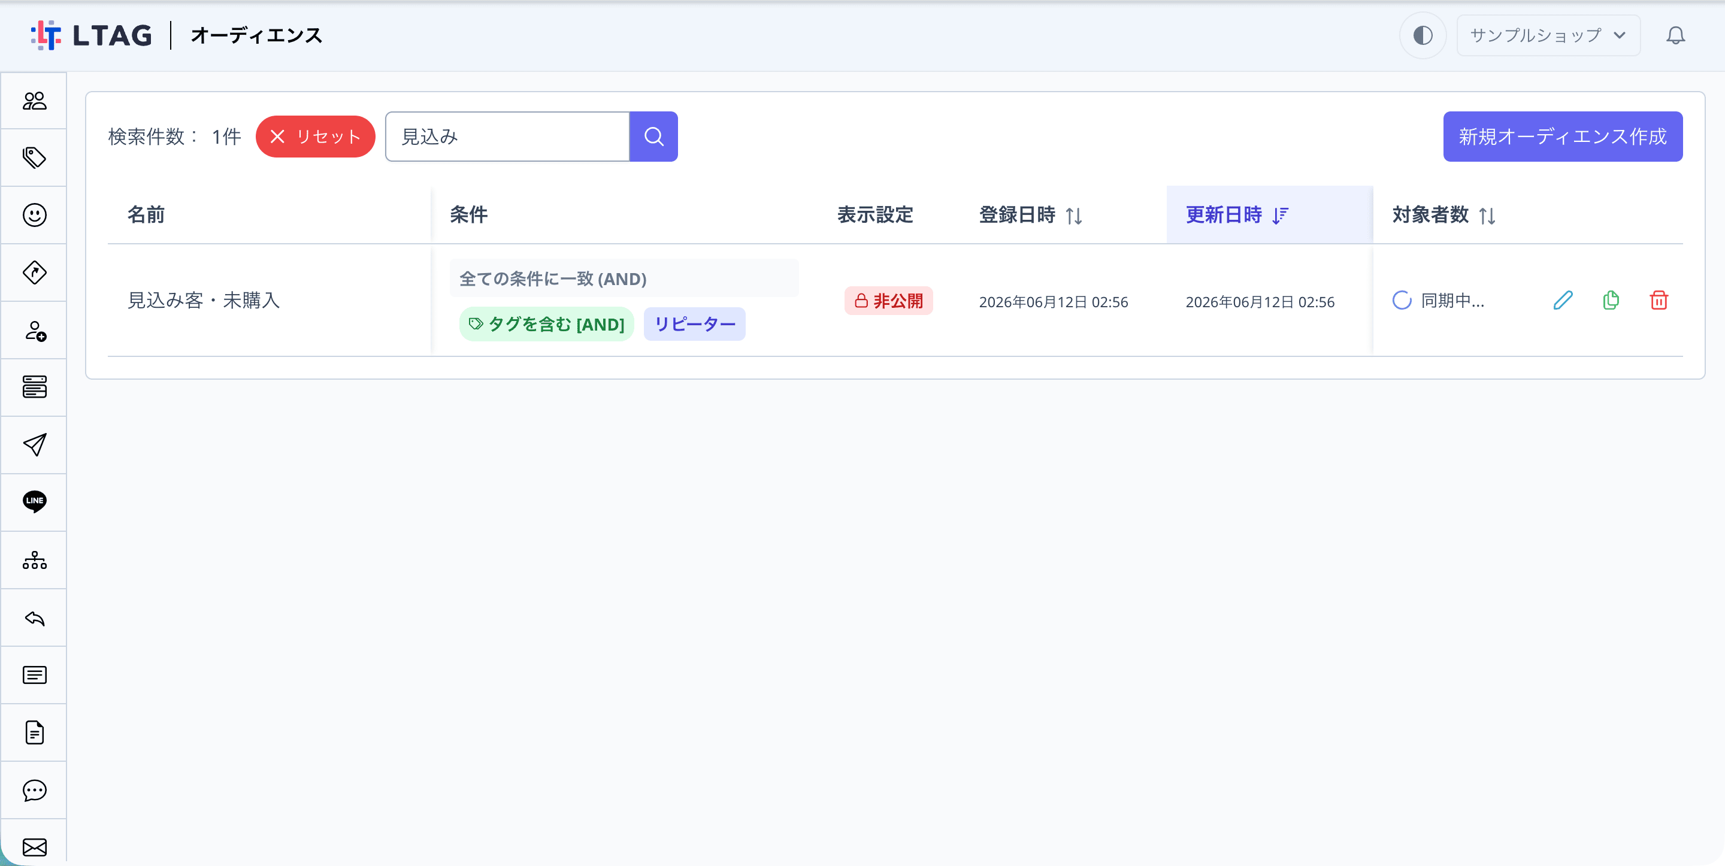The height and width of the screenshot is (866, 1725).
Task: Click the LTAG logo
Action: tap(92, 35)
